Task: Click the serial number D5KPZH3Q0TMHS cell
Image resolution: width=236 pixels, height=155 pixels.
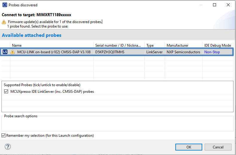Action: (110, 52)
